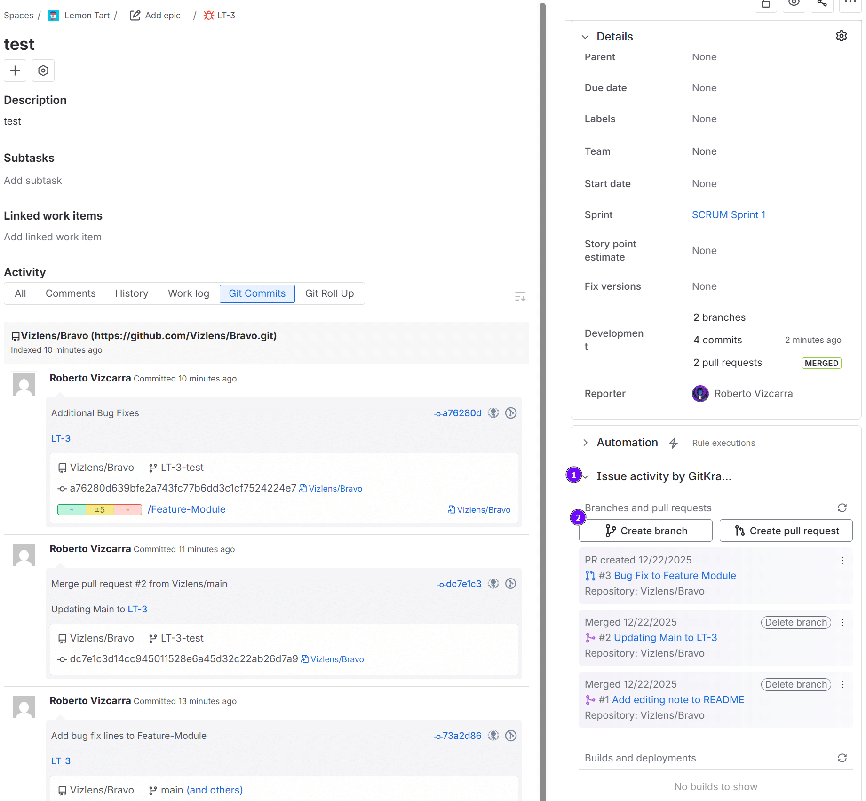Refresh Builds and deployments section

[842, 758]
